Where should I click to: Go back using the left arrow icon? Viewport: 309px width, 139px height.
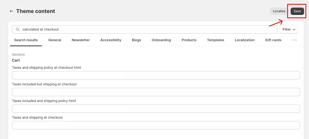[x=11, y=11]
